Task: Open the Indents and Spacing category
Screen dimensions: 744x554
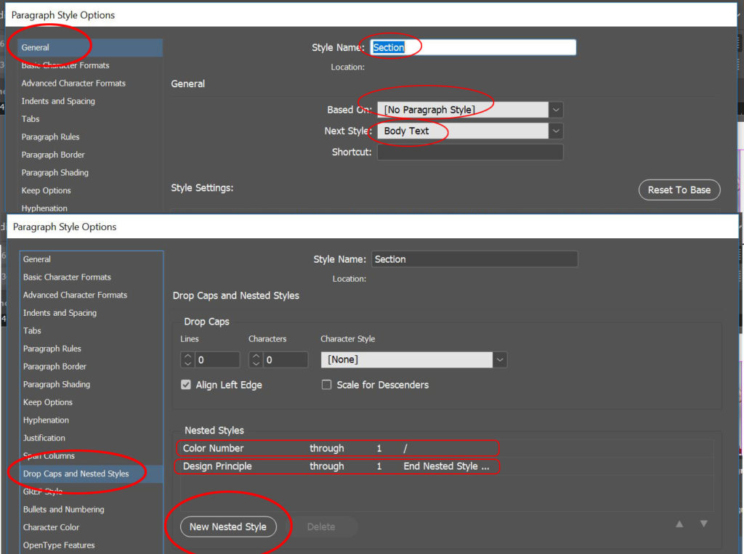Action: click(x=60, y=312)
